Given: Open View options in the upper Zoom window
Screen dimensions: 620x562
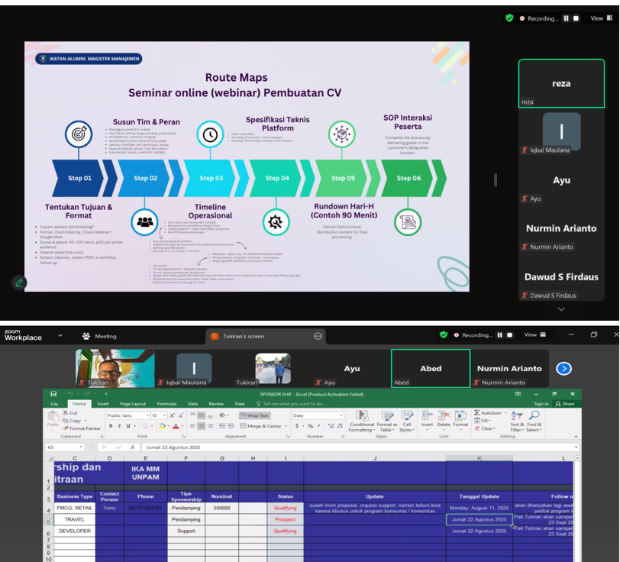Looking at the screenshot, I should (x=602, y=18).
